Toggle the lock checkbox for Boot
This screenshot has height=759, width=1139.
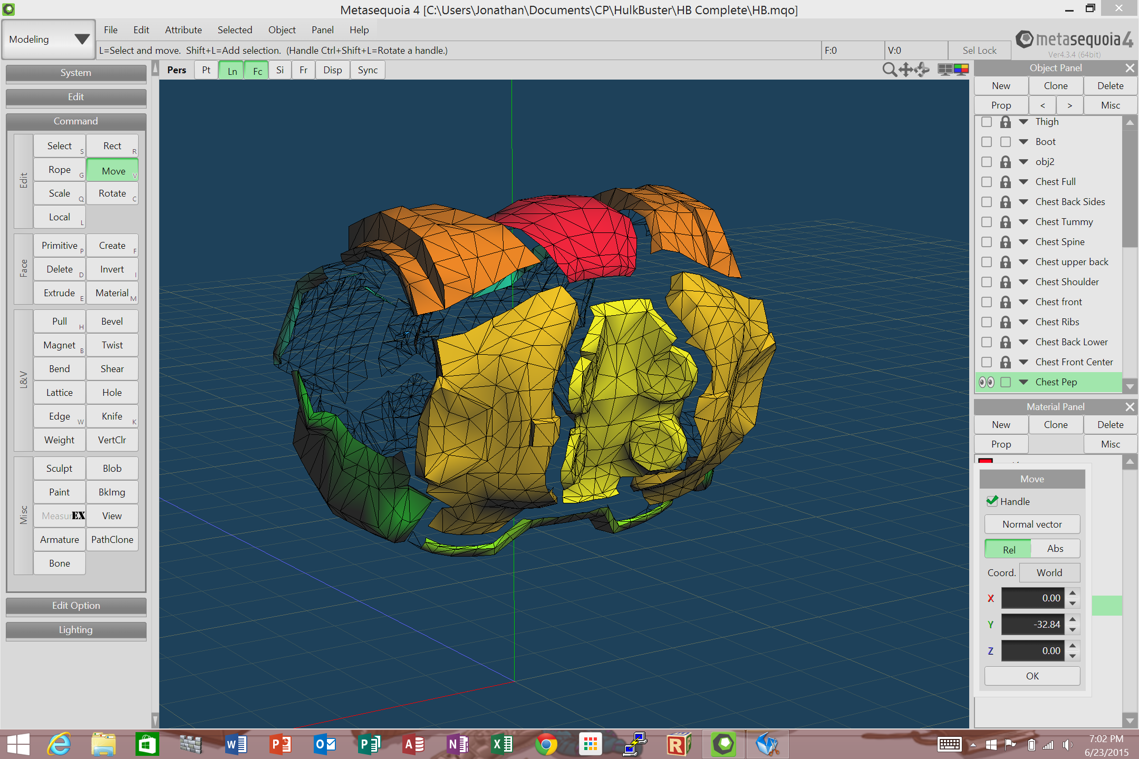tap(1006, 142)
